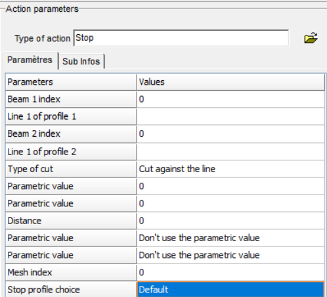Edit the Beam 2 index value cell
327x297 pixels.
230,134
